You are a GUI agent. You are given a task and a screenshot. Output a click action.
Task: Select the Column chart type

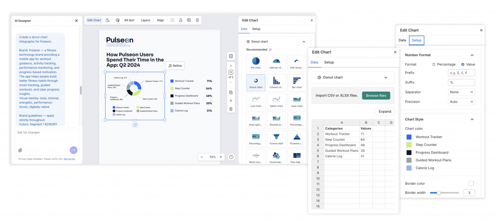point(277,82)
